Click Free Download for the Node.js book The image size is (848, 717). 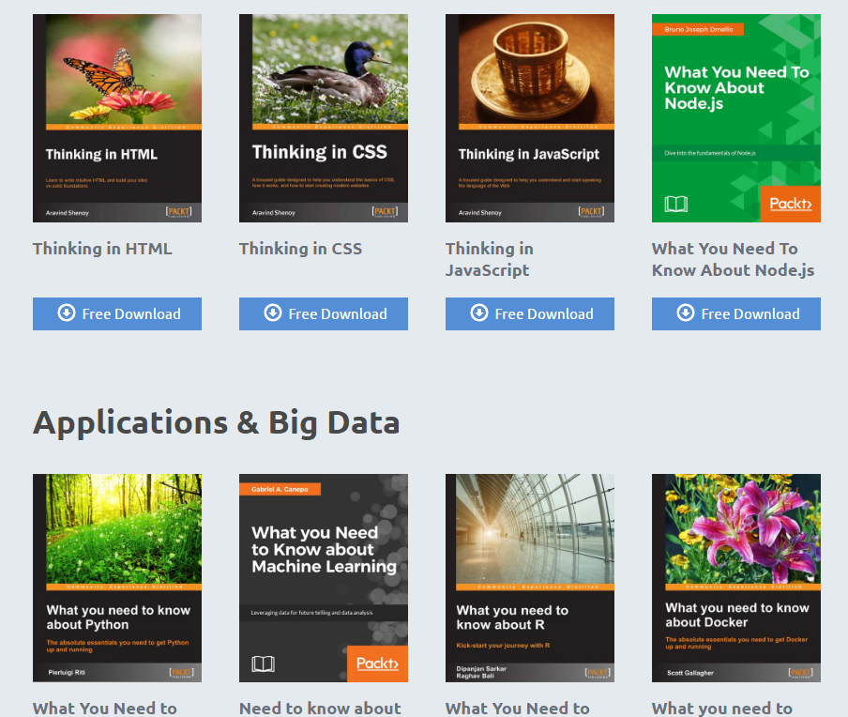click(735, 313)
